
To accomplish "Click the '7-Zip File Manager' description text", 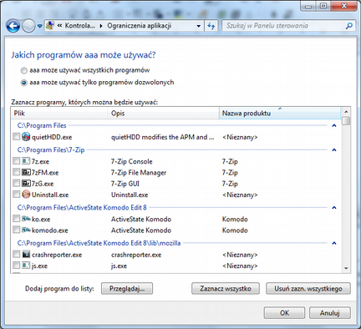I will click(139, 173).
